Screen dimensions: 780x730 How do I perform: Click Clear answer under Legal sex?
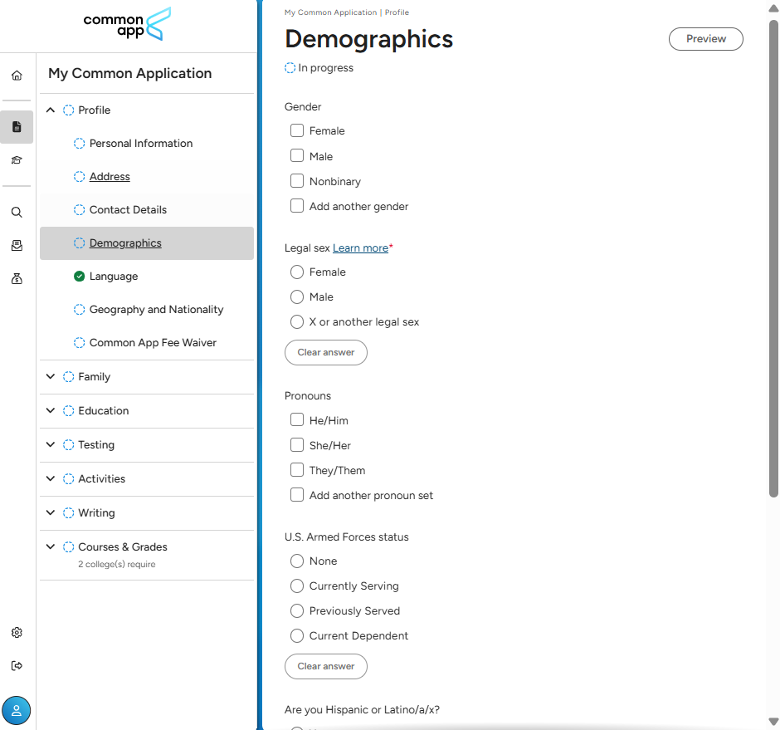tap(325, 352)
